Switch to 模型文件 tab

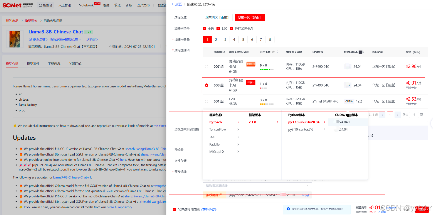pyautogui.click(x=33, y=63)
